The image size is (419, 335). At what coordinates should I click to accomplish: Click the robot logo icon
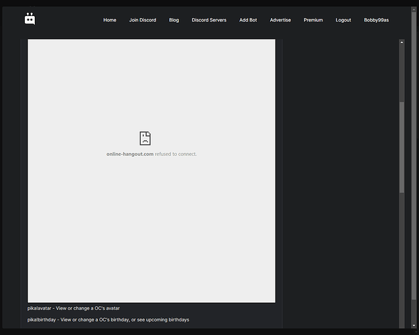pyautogui.click(x=29, y=19)
